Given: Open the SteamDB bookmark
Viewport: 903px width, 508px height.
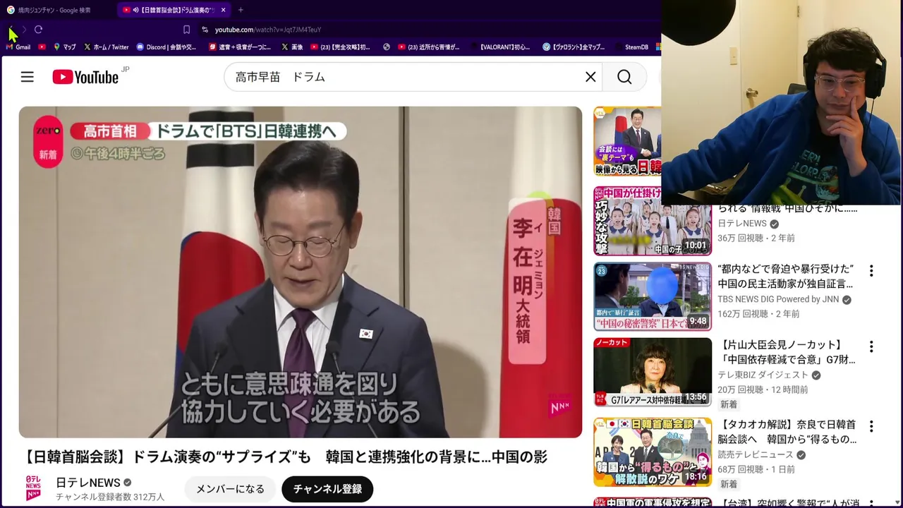Looking at the screenshot, I should tap(630, 47).
